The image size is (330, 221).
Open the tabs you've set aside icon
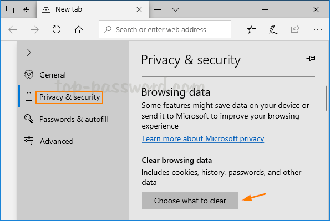(x=10, y=9)
